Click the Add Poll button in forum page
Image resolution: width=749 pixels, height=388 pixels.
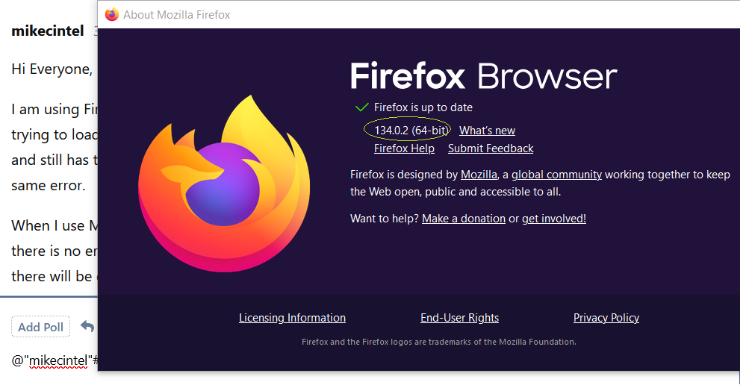[x=40, y=327]
